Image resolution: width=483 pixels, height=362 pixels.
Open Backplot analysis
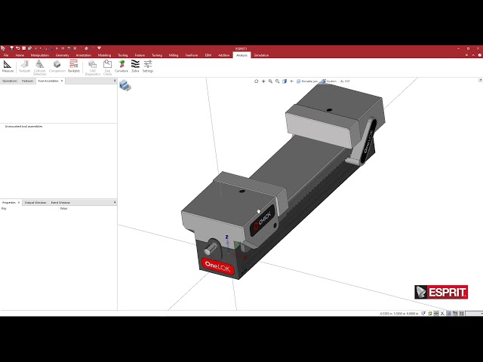click(x=74, y=66)
